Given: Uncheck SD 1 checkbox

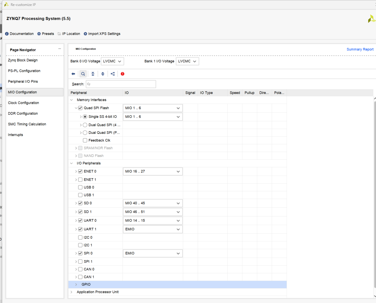Looking at the screenshot, I should [x=80, y=212].
